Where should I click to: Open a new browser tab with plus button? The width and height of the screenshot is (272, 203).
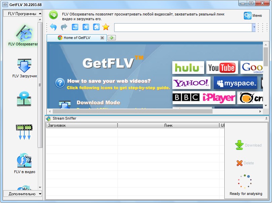coord(111,38)
